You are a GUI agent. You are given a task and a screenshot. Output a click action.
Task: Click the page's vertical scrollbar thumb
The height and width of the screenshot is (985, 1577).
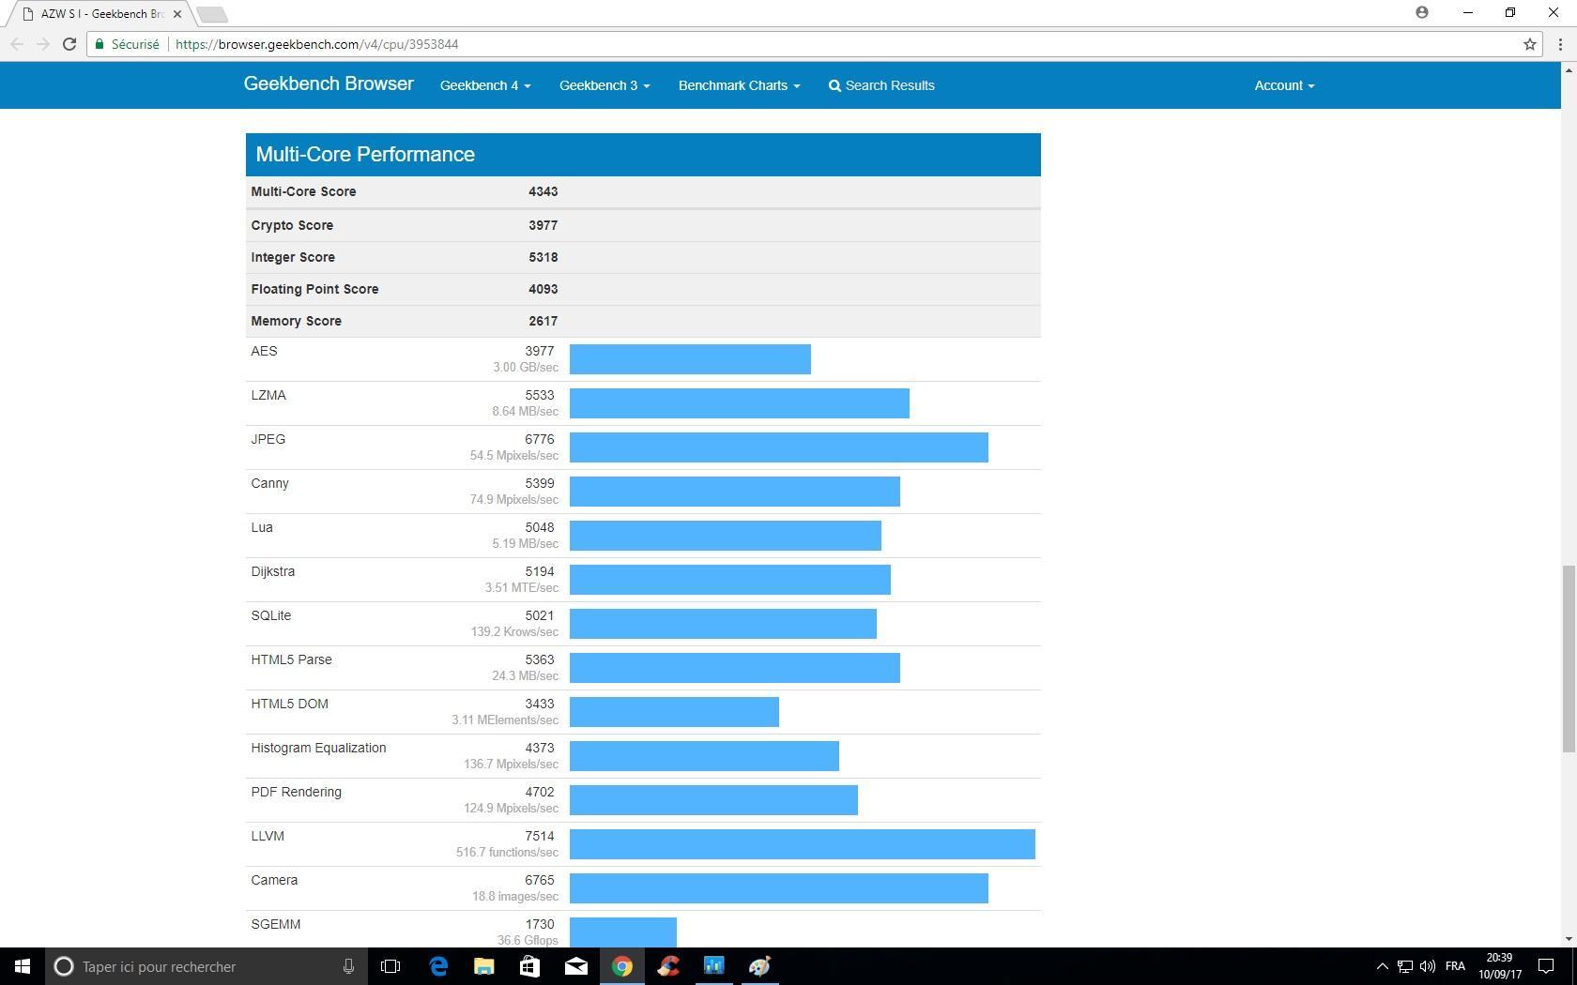(1568, 659)
